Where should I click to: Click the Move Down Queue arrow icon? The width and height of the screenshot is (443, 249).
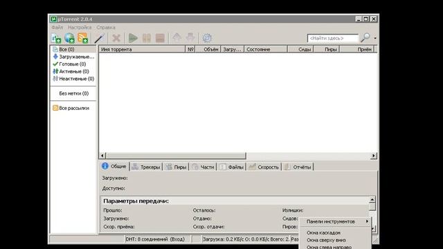click(x=190, y=38)
